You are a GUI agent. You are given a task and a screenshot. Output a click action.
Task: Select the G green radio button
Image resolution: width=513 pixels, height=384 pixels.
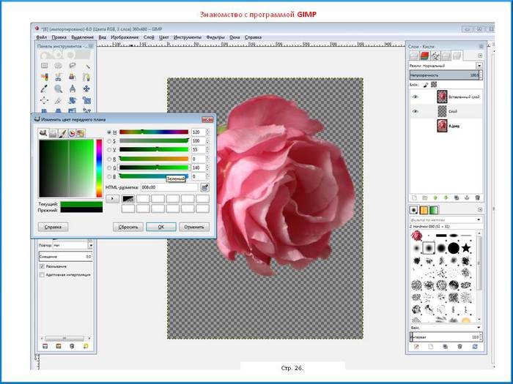(109, 167)
